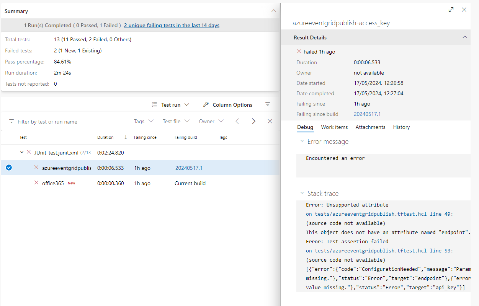Image resolution: width=479 pixels, height=306 pixels.
Task: Clear filters with the X icon
Action: click(270, 122)
